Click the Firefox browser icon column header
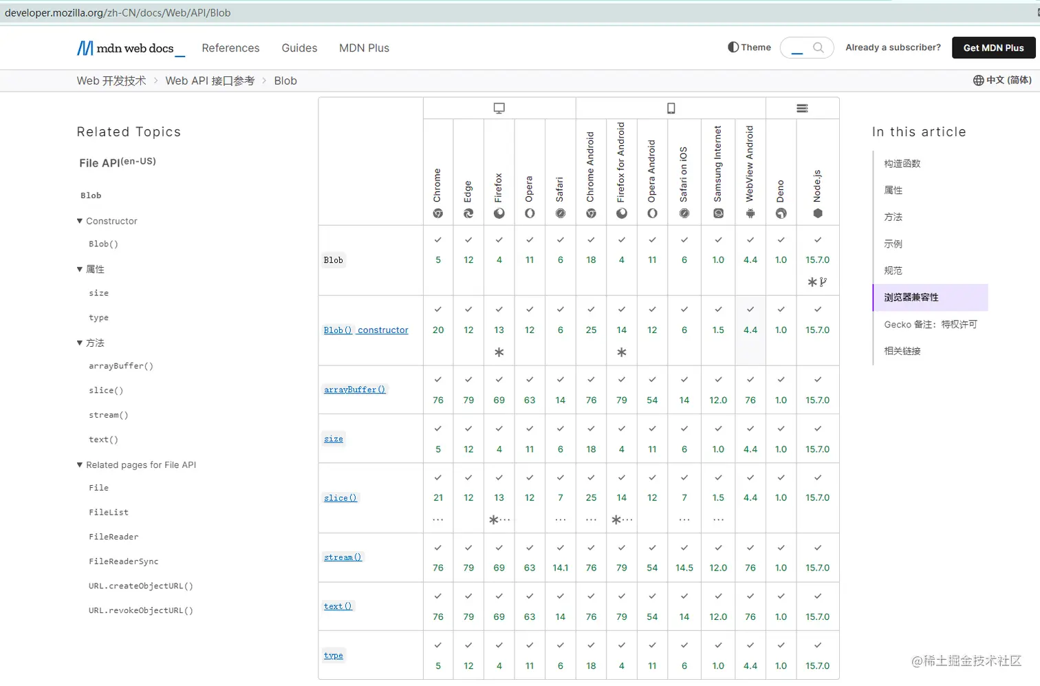 pyautogui.click(x=499, y=213)
